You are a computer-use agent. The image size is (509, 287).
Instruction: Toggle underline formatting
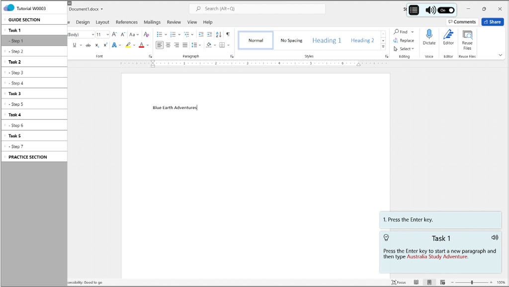[75, 45]
